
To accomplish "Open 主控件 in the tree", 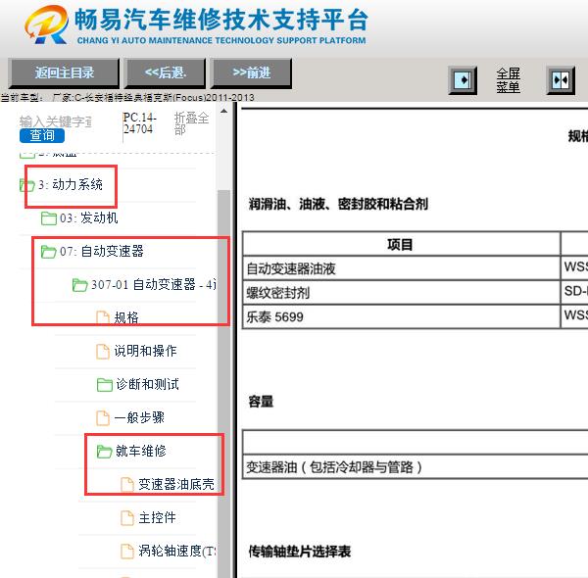I will tap(157, 517).
